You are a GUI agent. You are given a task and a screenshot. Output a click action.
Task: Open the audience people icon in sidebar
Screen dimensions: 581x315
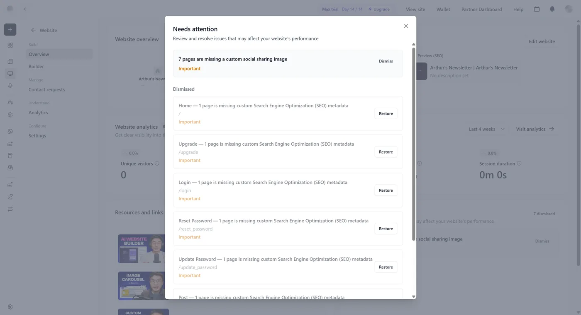(x=10, y=102)
